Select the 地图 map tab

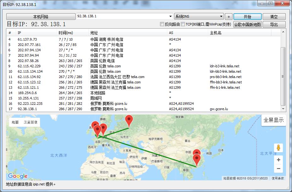coord(15,122)
